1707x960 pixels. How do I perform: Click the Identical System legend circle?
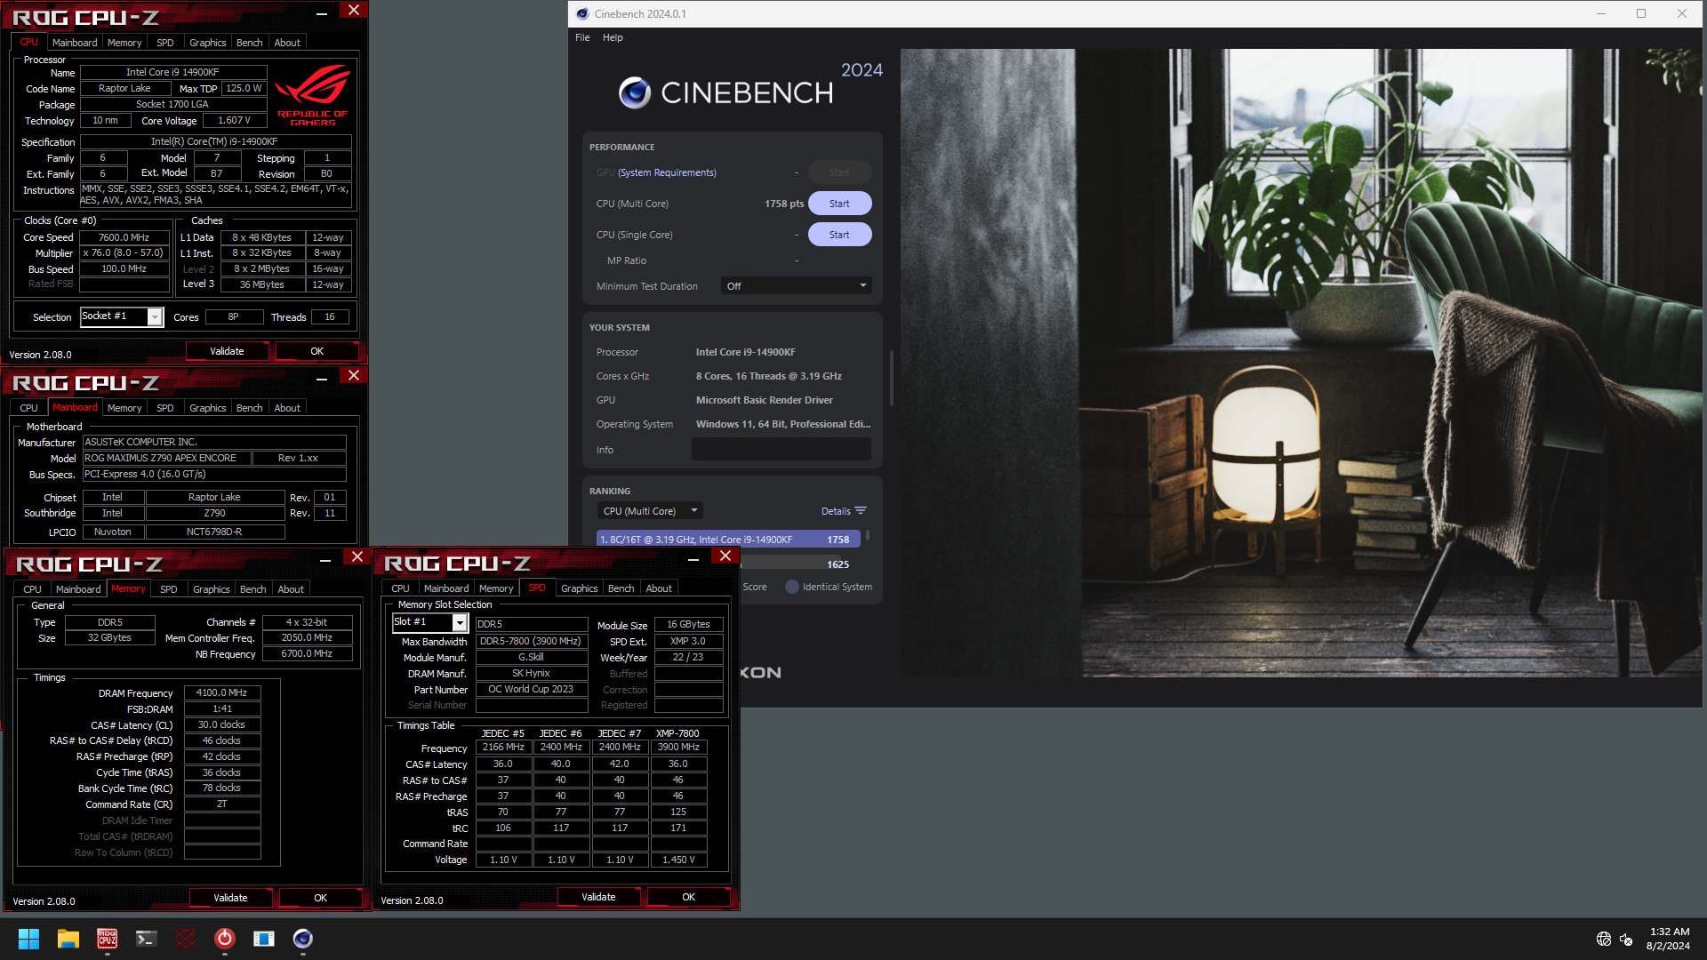coord(792,587)
